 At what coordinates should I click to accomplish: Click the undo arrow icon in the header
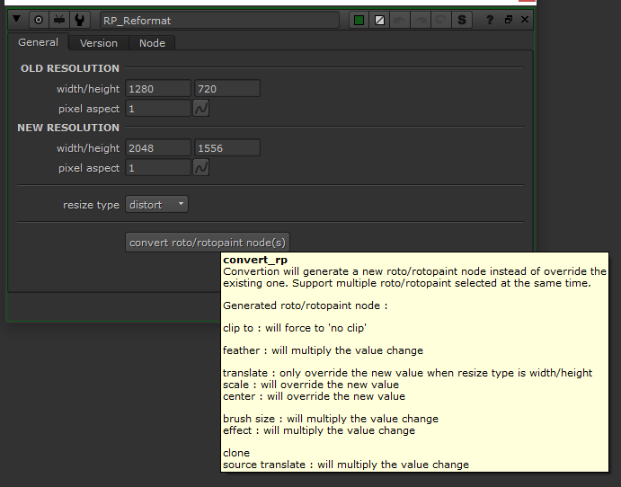(x=401, y=20)
